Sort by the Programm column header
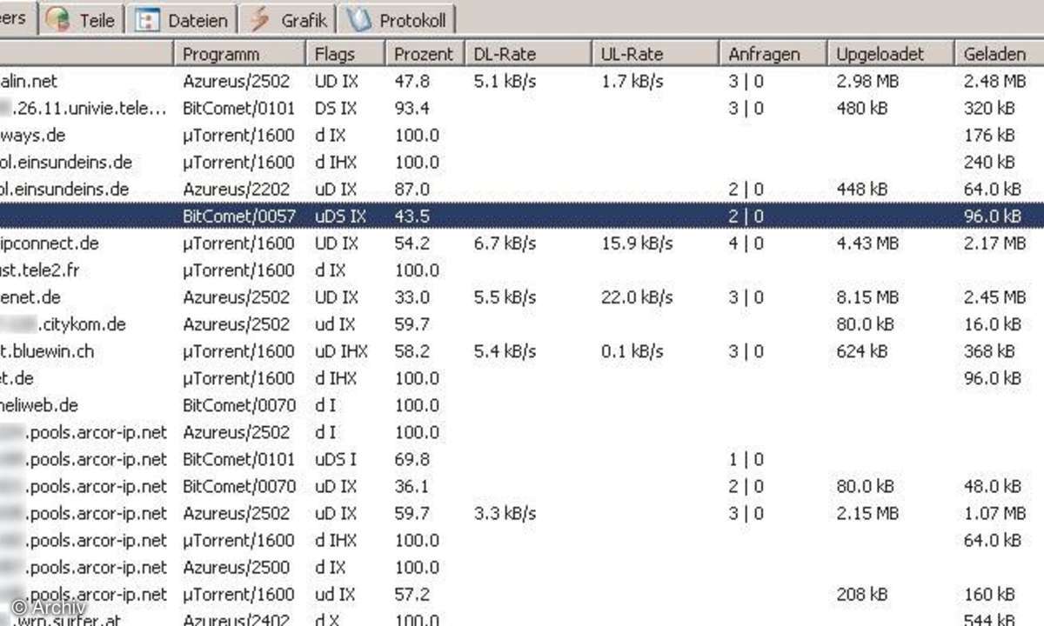Image resolution: width=1044 pixels, height=626 pixels. pos(238,54)
